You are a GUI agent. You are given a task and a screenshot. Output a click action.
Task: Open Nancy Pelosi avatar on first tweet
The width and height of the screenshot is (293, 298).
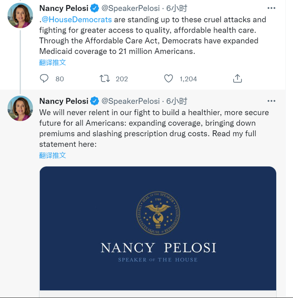pyautogui.click(x=20, y=15)
